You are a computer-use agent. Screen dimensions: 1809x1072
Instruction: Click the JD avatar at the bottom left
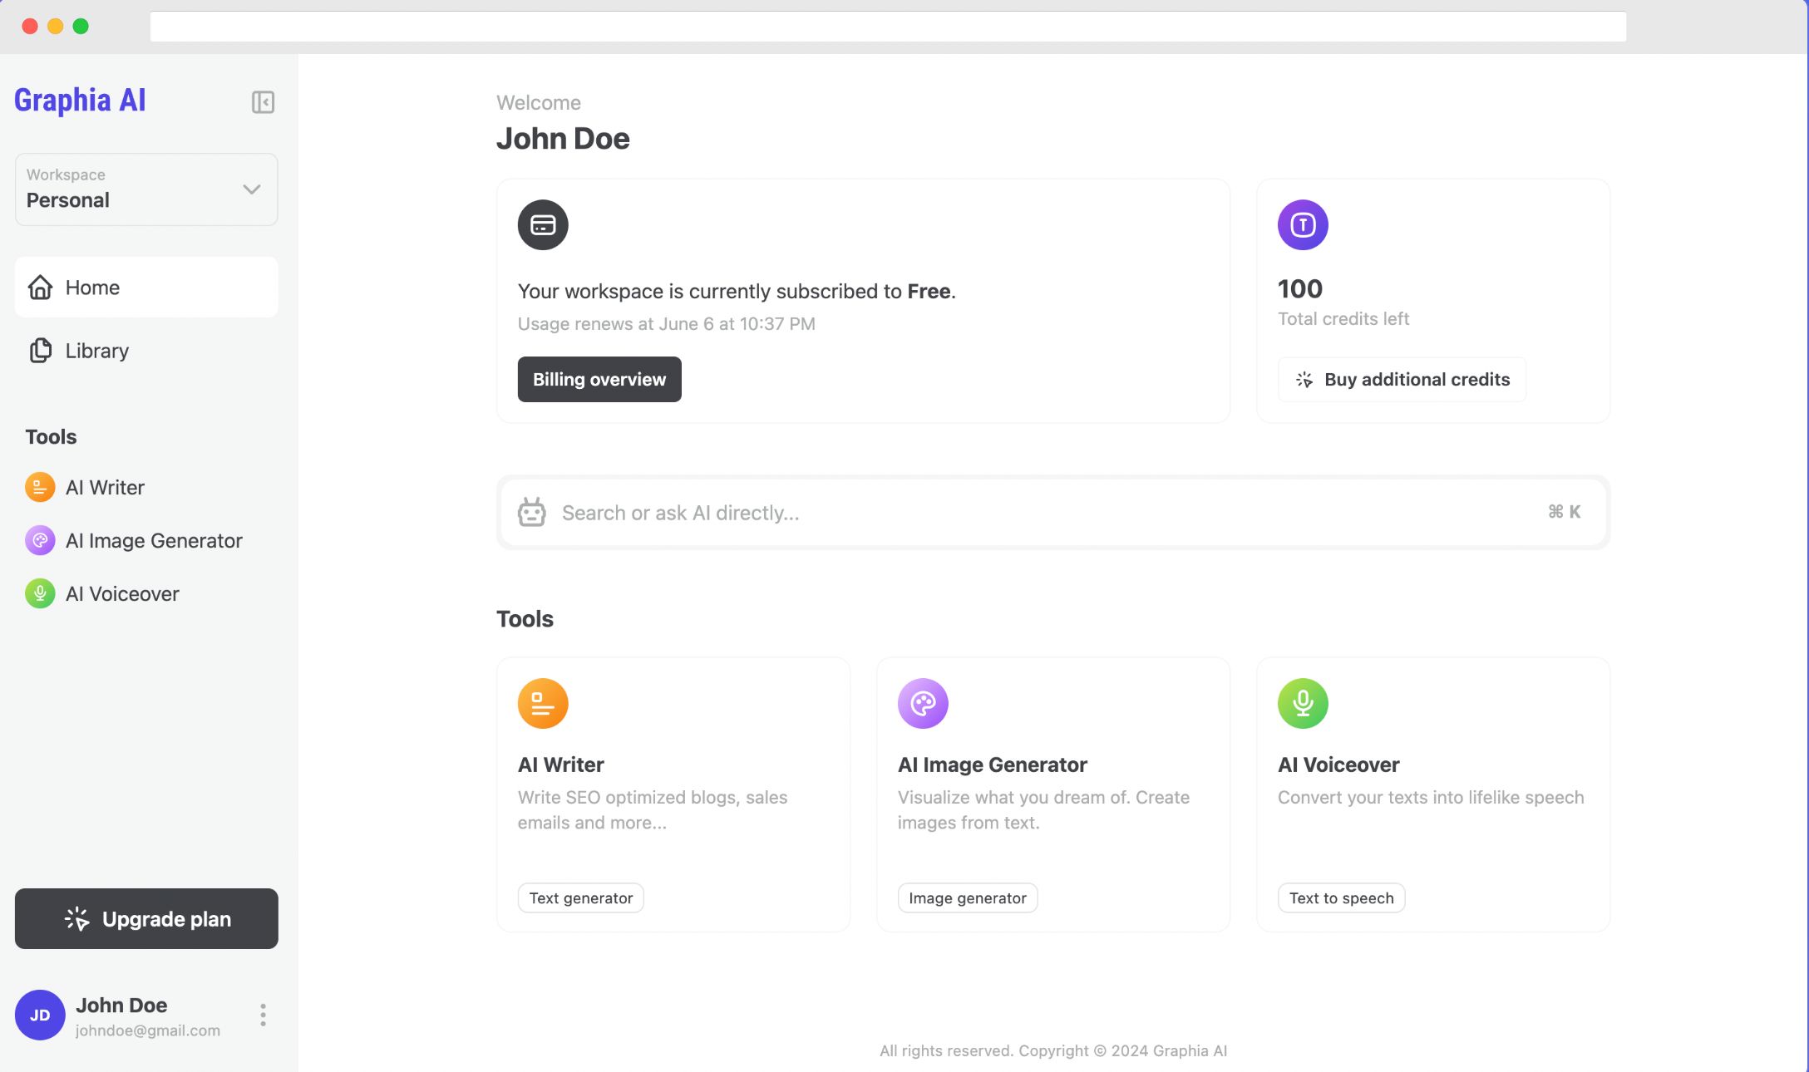(39, 1015)
